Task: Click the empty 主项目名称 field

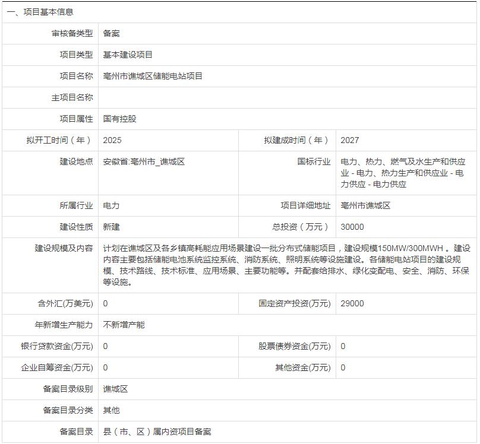Action: (166, 97)
